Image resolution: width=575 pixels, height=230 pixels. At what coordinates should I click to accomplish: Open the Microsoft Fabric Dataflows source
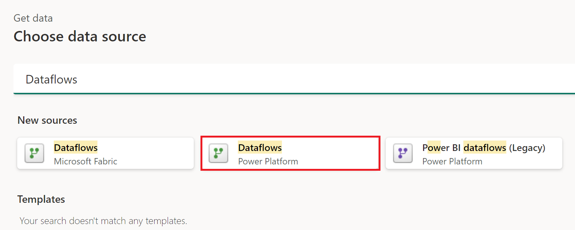click(x=105, y=153)
